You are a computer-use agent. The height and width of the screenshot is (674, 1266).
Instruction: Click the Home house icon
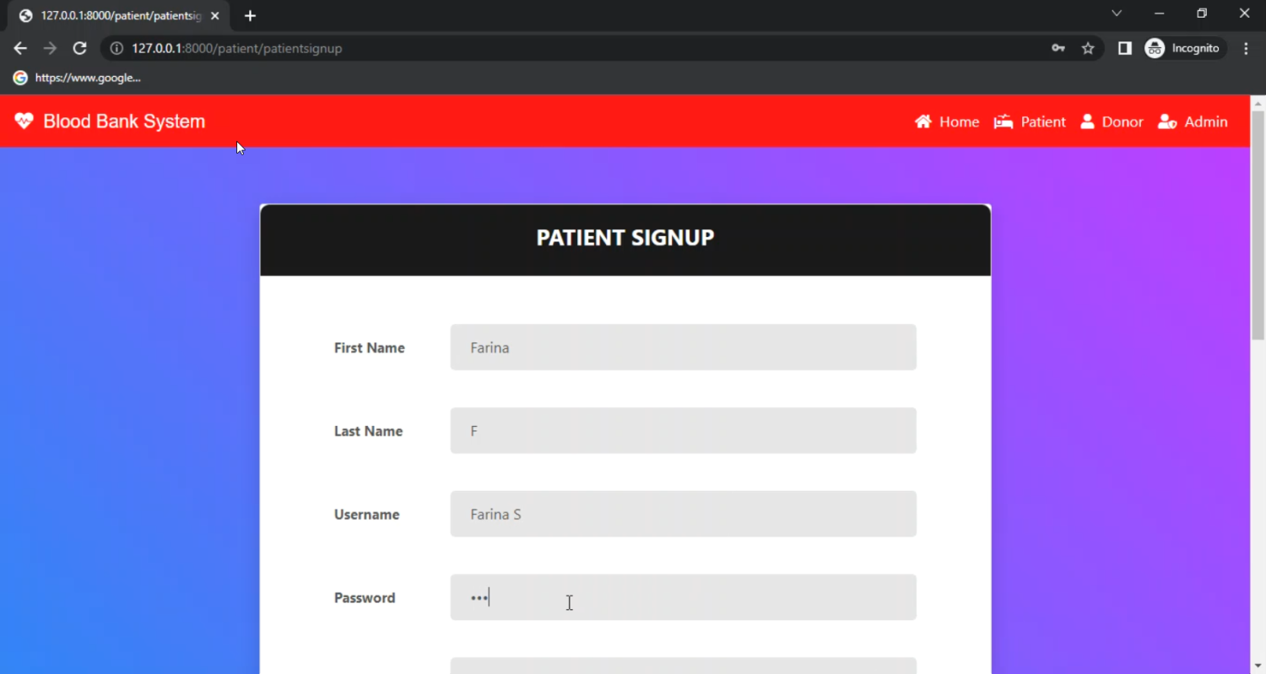923,121
